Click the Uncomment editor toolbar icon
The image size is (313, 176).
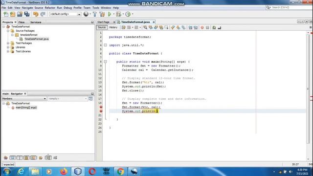[x=220, y=27]
